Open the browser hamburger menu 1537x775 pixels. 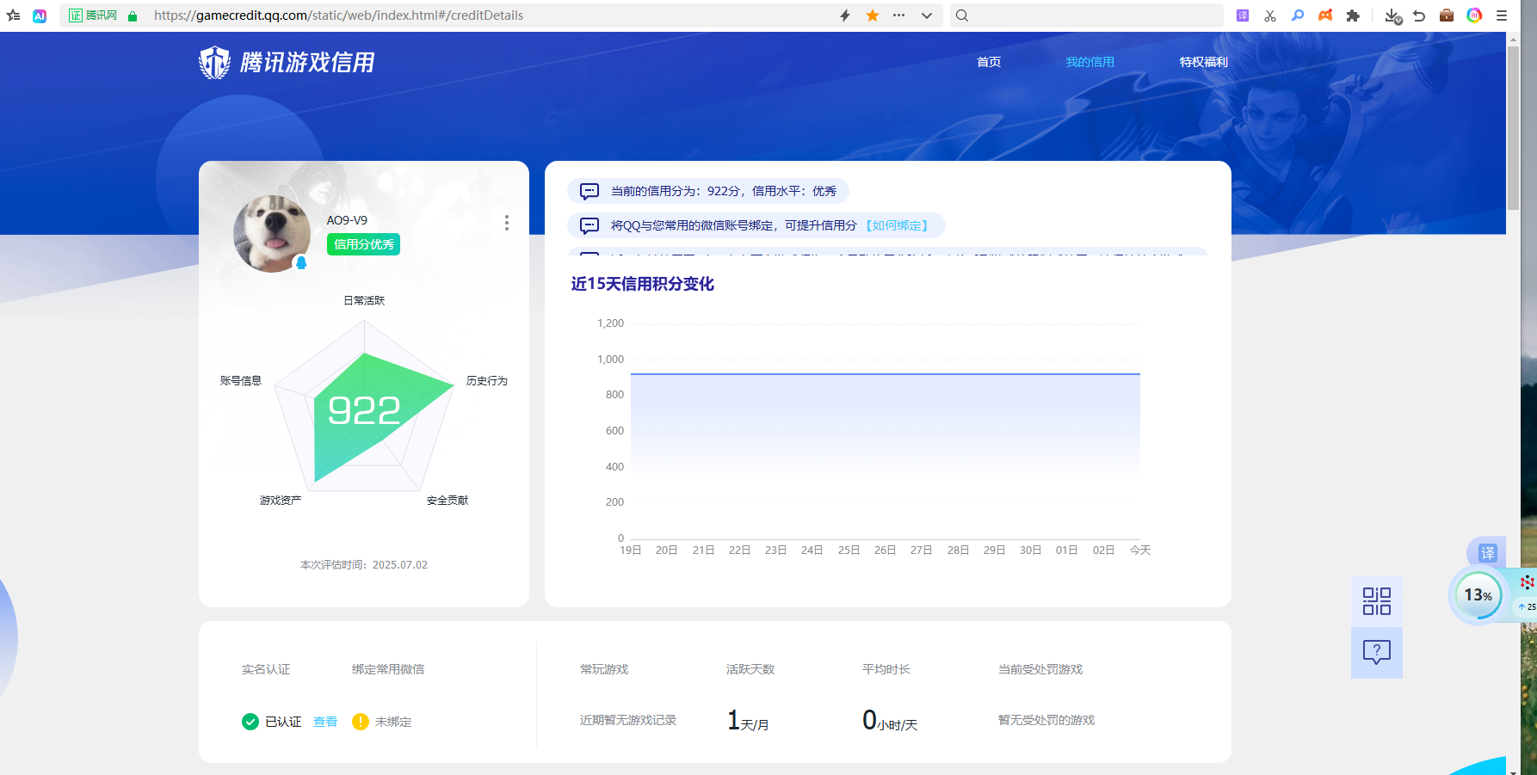coord(1502,15)
